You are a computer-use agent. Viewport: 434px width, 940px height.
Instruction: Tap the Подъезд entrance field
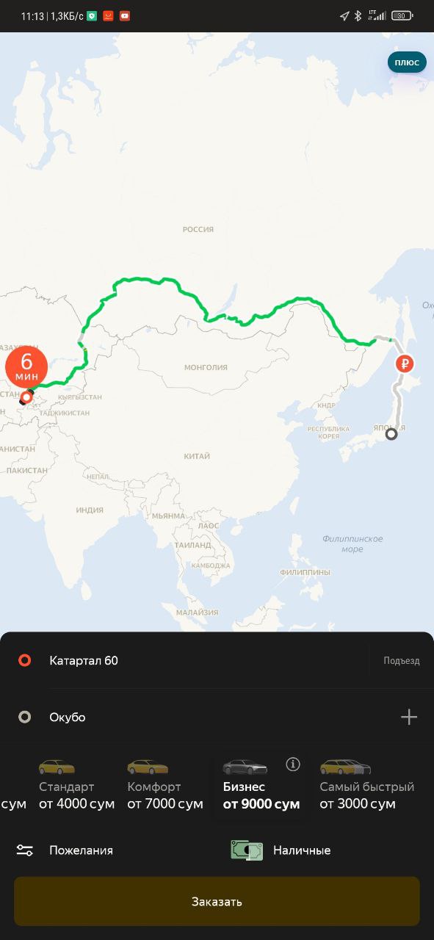coord(402,661)
